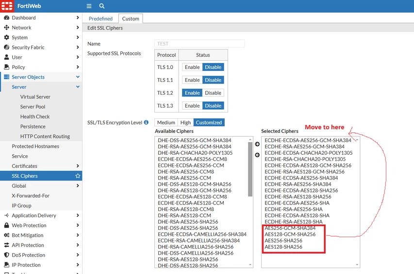This screenshot has height=274, width=414.
Task: Switch to the Predefined tab
Action: [100, 19]
